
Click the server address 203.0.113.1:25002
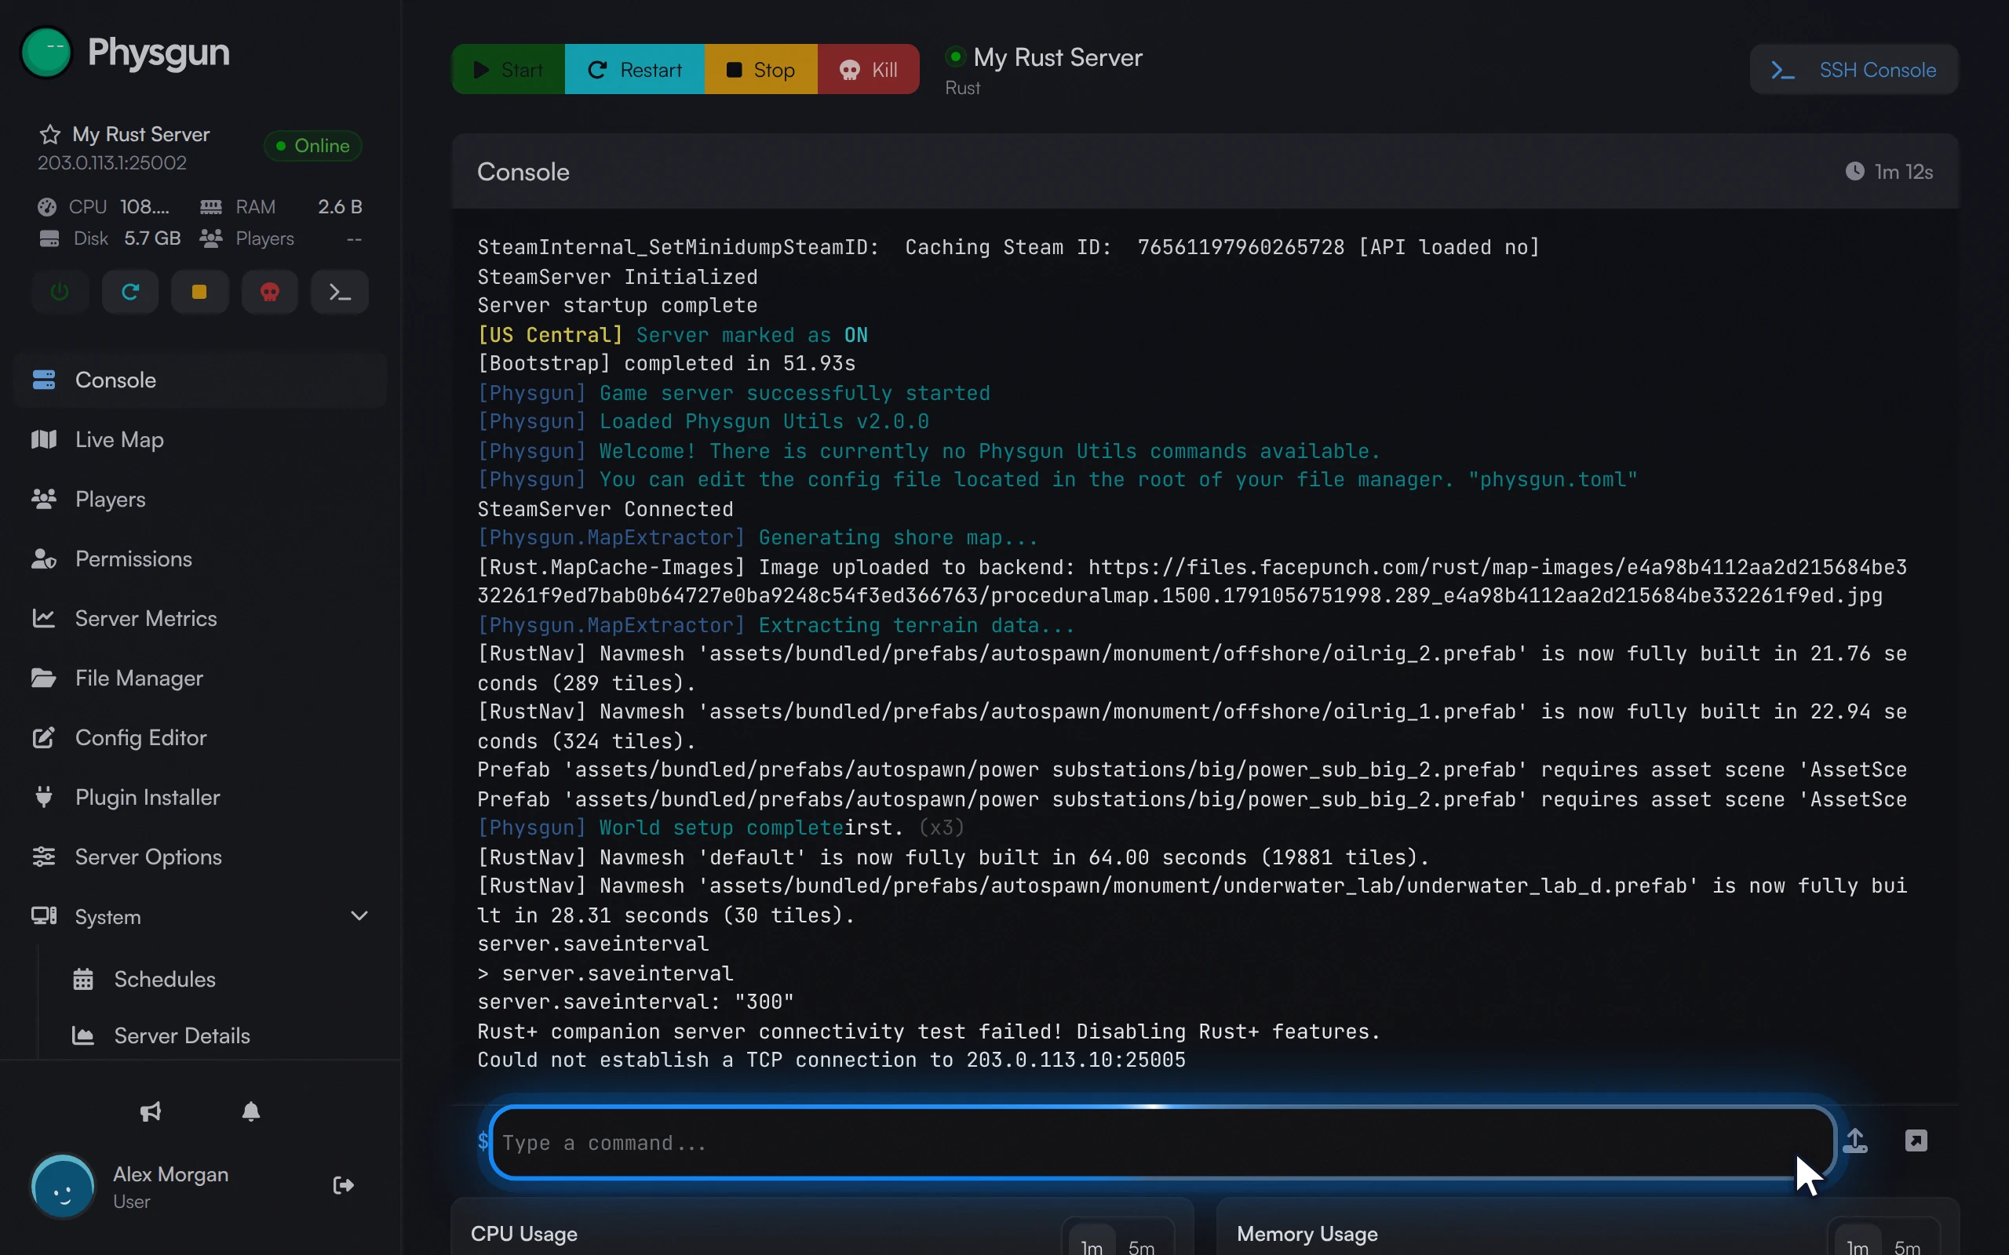[x=112, y=162]
